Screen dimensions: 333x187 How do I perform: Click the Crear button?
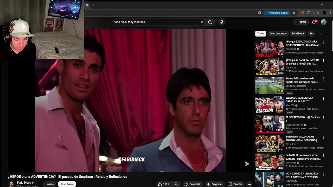301,22
